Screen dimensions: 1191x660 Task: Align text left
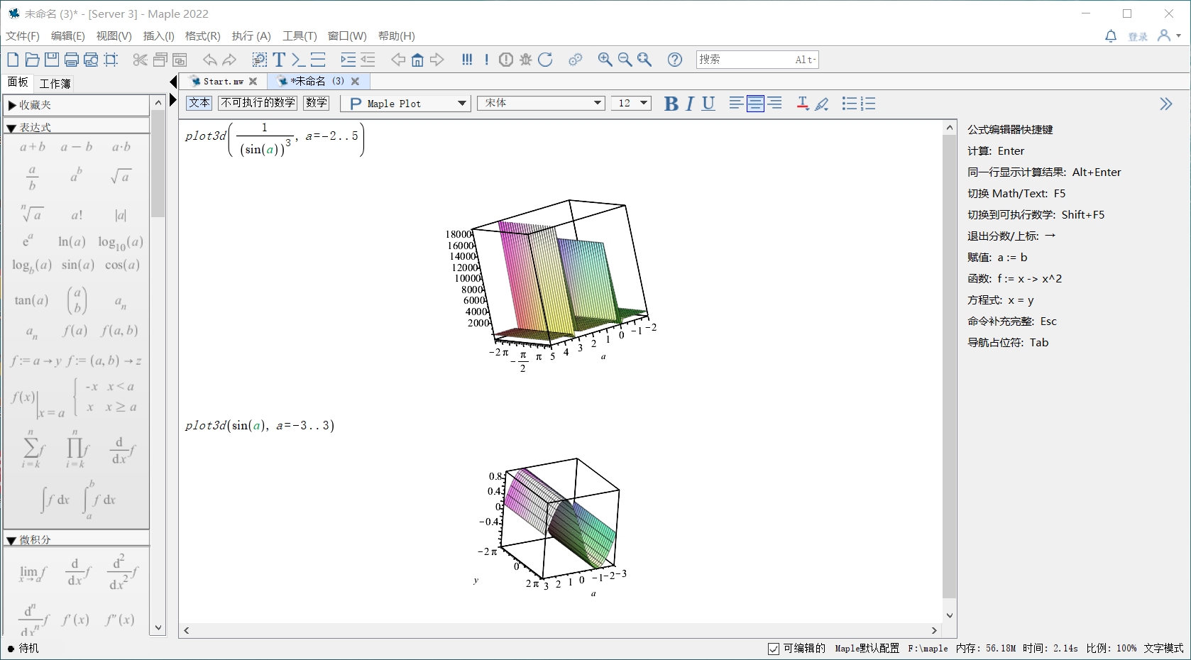(736, 104)
